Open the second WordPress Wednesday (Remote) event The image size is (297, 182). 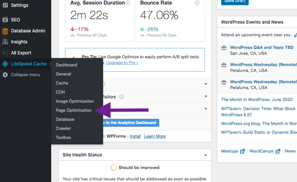pyautogui.click(x=263, y=82)
